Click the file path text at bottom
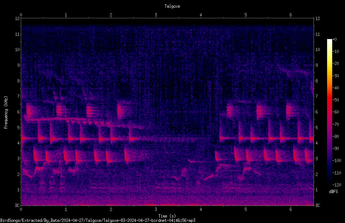The width and height of the screenshot is (345, 223). (98, 220)
